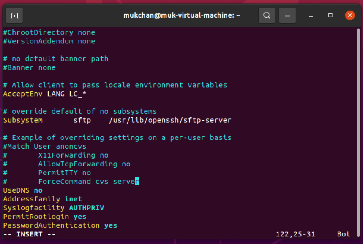
Task: Click the Bot scroll indicator
Action: (343, 234)
